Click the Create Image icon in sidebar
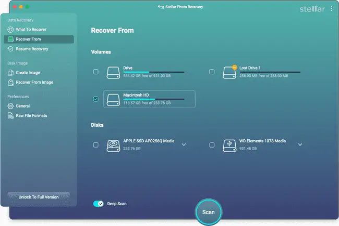This screenshot has height=226, width=339. click(x=10, y=73)
